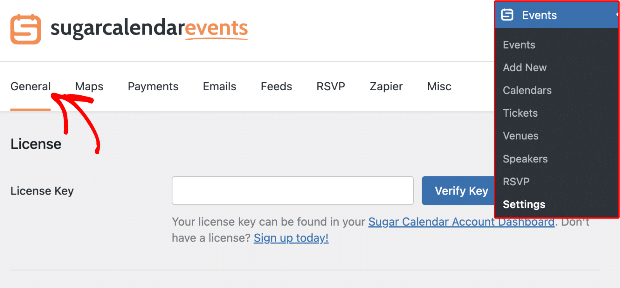This screenshot has height=288, width=620.
Task: Open the Feeds settings tab
Action: (276, 86)
